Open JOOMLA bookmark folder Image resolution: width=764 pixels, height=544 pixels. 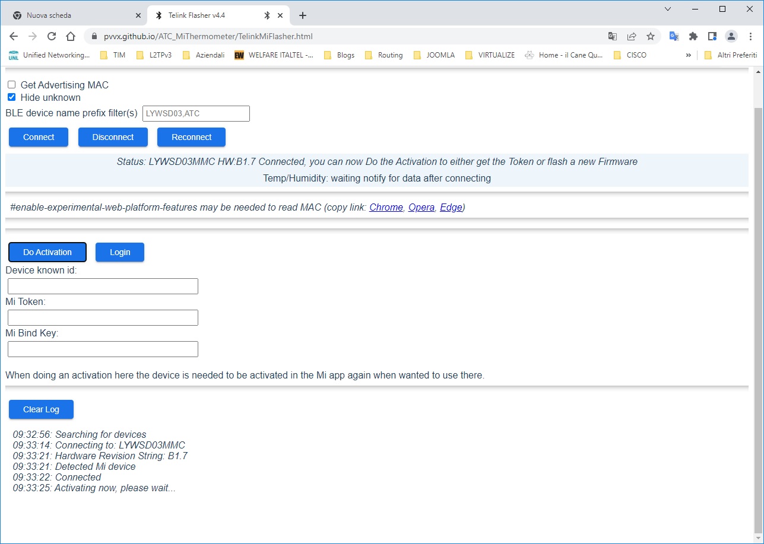tap(434, 55)
